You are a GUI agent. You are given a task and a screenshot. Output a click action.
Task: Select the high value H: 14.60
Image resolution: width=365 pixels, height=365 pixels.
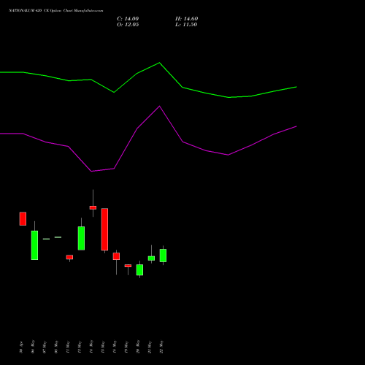(186, 19)
